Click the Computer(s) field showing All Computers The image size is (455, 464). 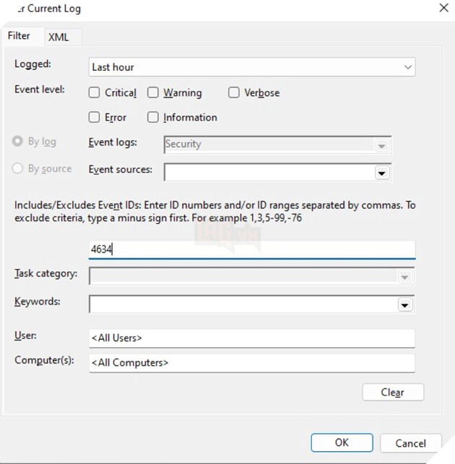click(x=251, y=362)
